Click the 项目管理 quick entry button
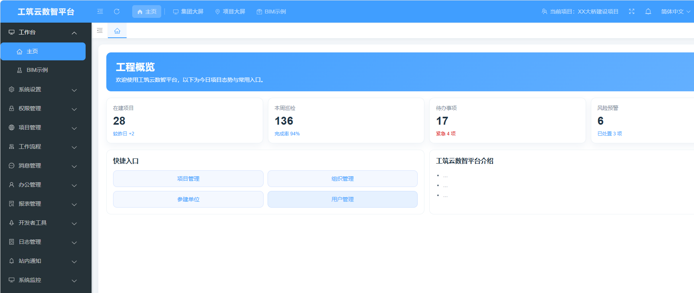This screenshot has height=293, width=694. [x=188, y=179]
